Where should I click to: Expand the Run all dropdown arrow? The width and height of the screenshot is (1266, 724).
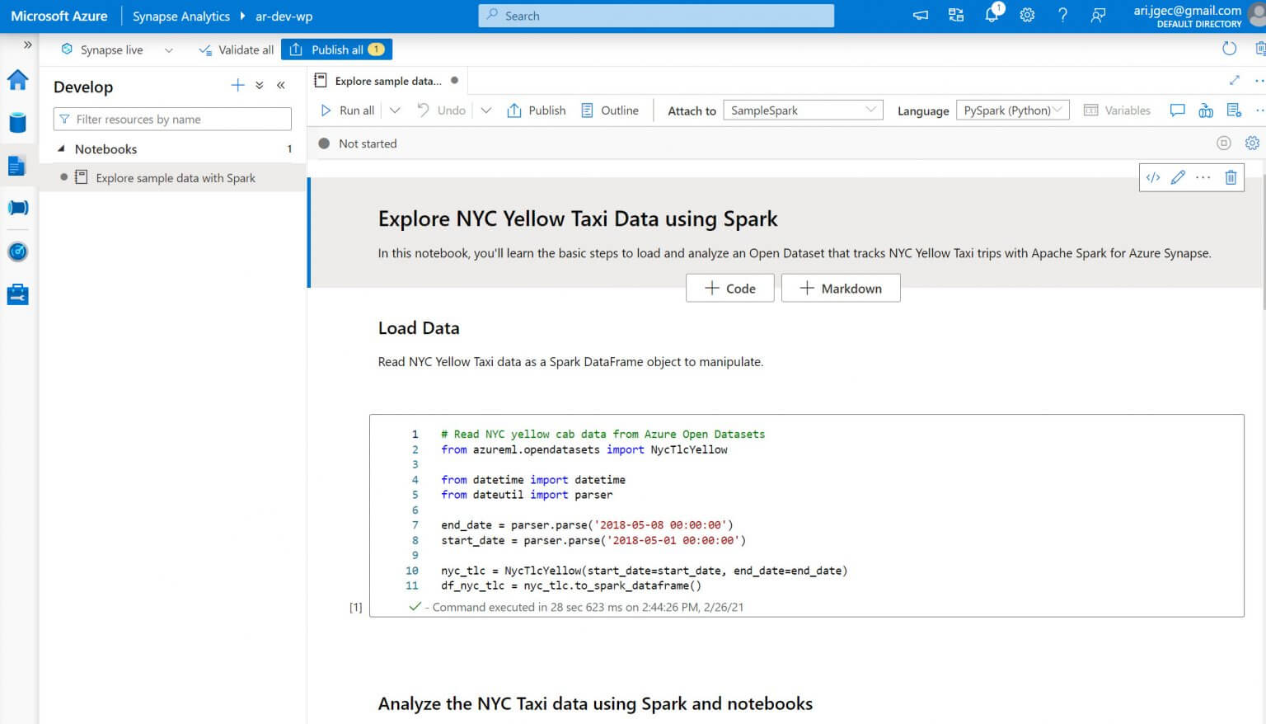click(394, 110)
